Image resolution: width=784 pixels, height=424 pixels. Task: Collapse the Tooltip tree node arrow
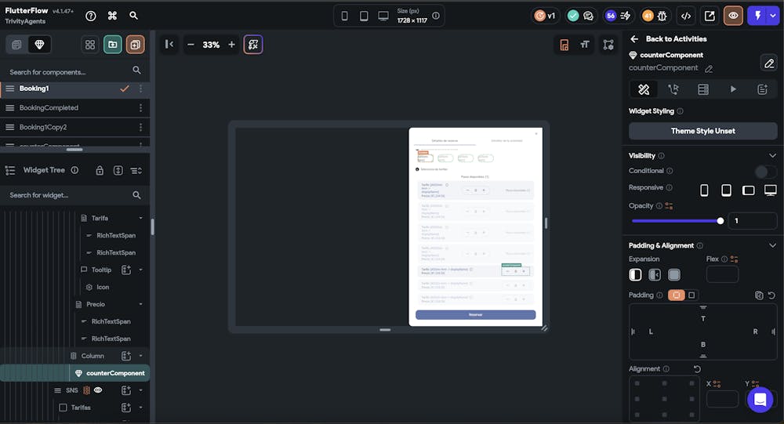[x=140, y=270]
